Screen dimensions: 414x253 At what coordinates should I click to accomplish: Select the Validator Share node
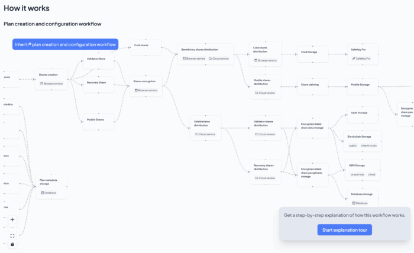(x=98, y=59)
